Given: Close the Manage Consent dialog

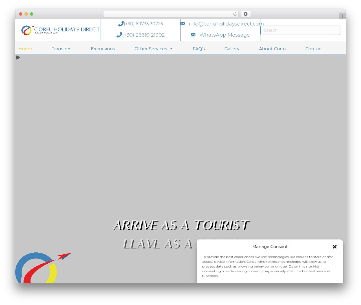Looking at the screenshot, I should (x=334, y=247).
